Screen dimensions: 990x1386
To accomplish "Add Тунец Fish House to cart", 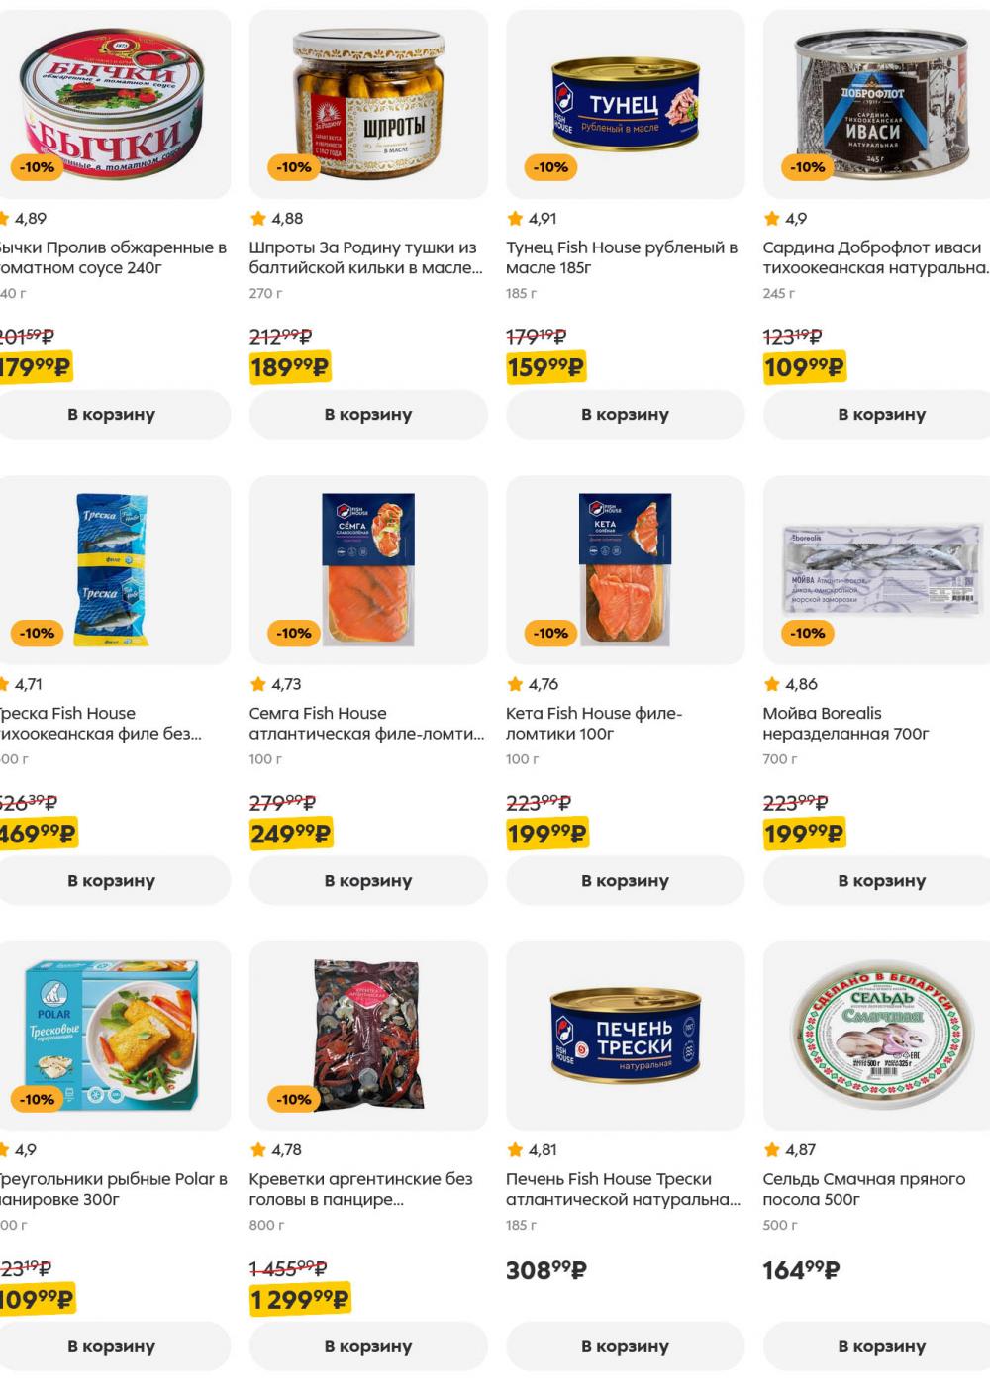I will click(x=625, y=415).
